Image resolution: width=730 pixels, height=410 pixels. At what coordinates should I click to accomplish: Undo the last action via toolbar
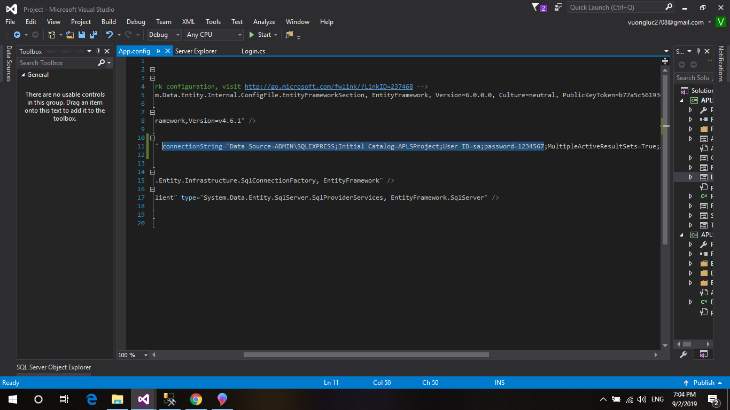coord(109,35)
